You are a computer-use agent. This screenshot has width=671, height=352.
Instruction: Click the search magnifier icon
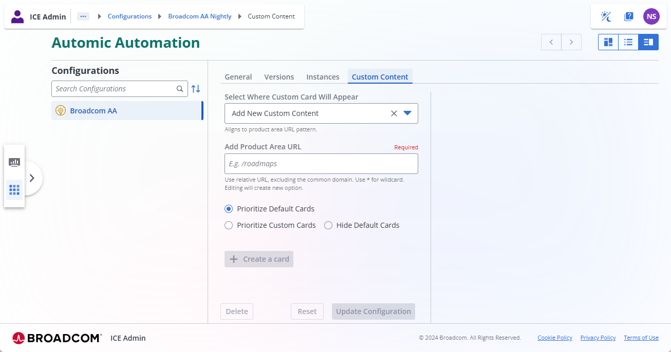(x=180, y=89)
